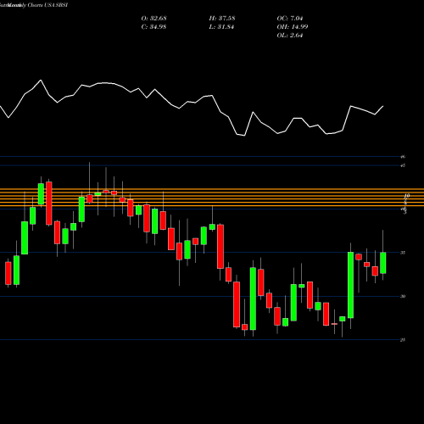Image resolution: width=424 pixels, height=424 pixels.
Task: Select the last green candlestick on the right
Action: pos(383,263)
